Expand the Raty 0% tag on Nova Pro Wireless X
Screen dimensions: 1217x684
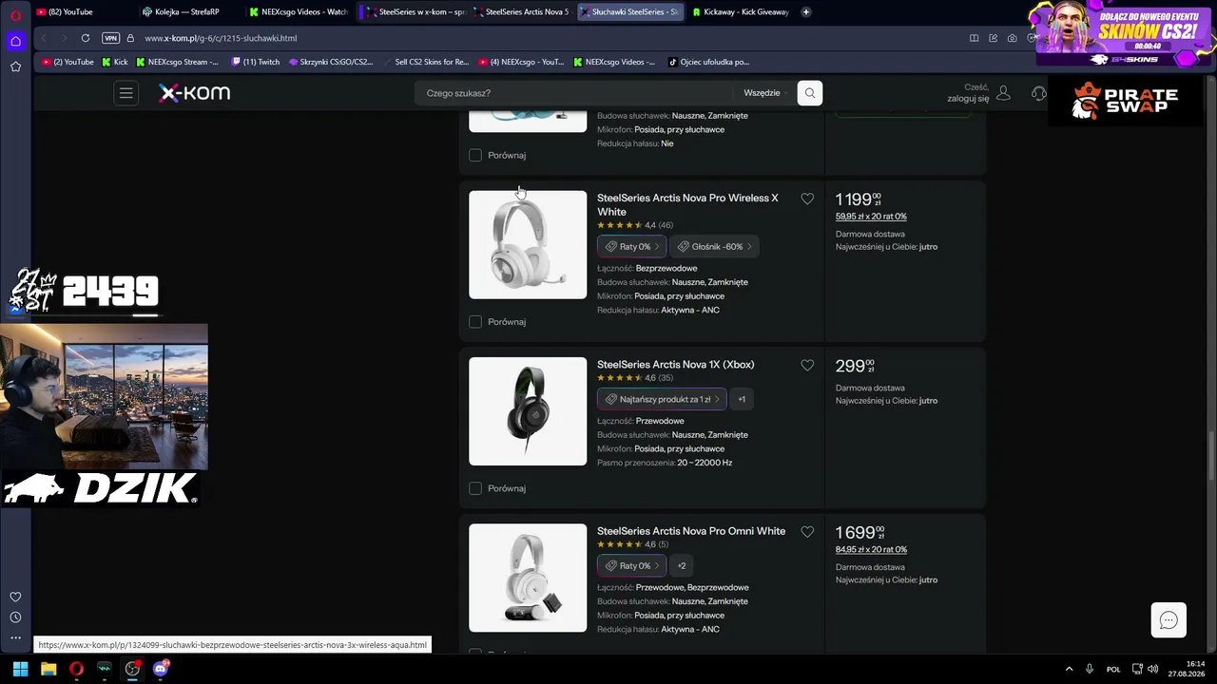click(x=631, y=247)
